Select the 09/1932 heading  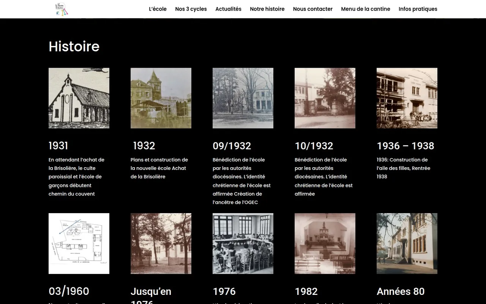[x=232, y=146]
